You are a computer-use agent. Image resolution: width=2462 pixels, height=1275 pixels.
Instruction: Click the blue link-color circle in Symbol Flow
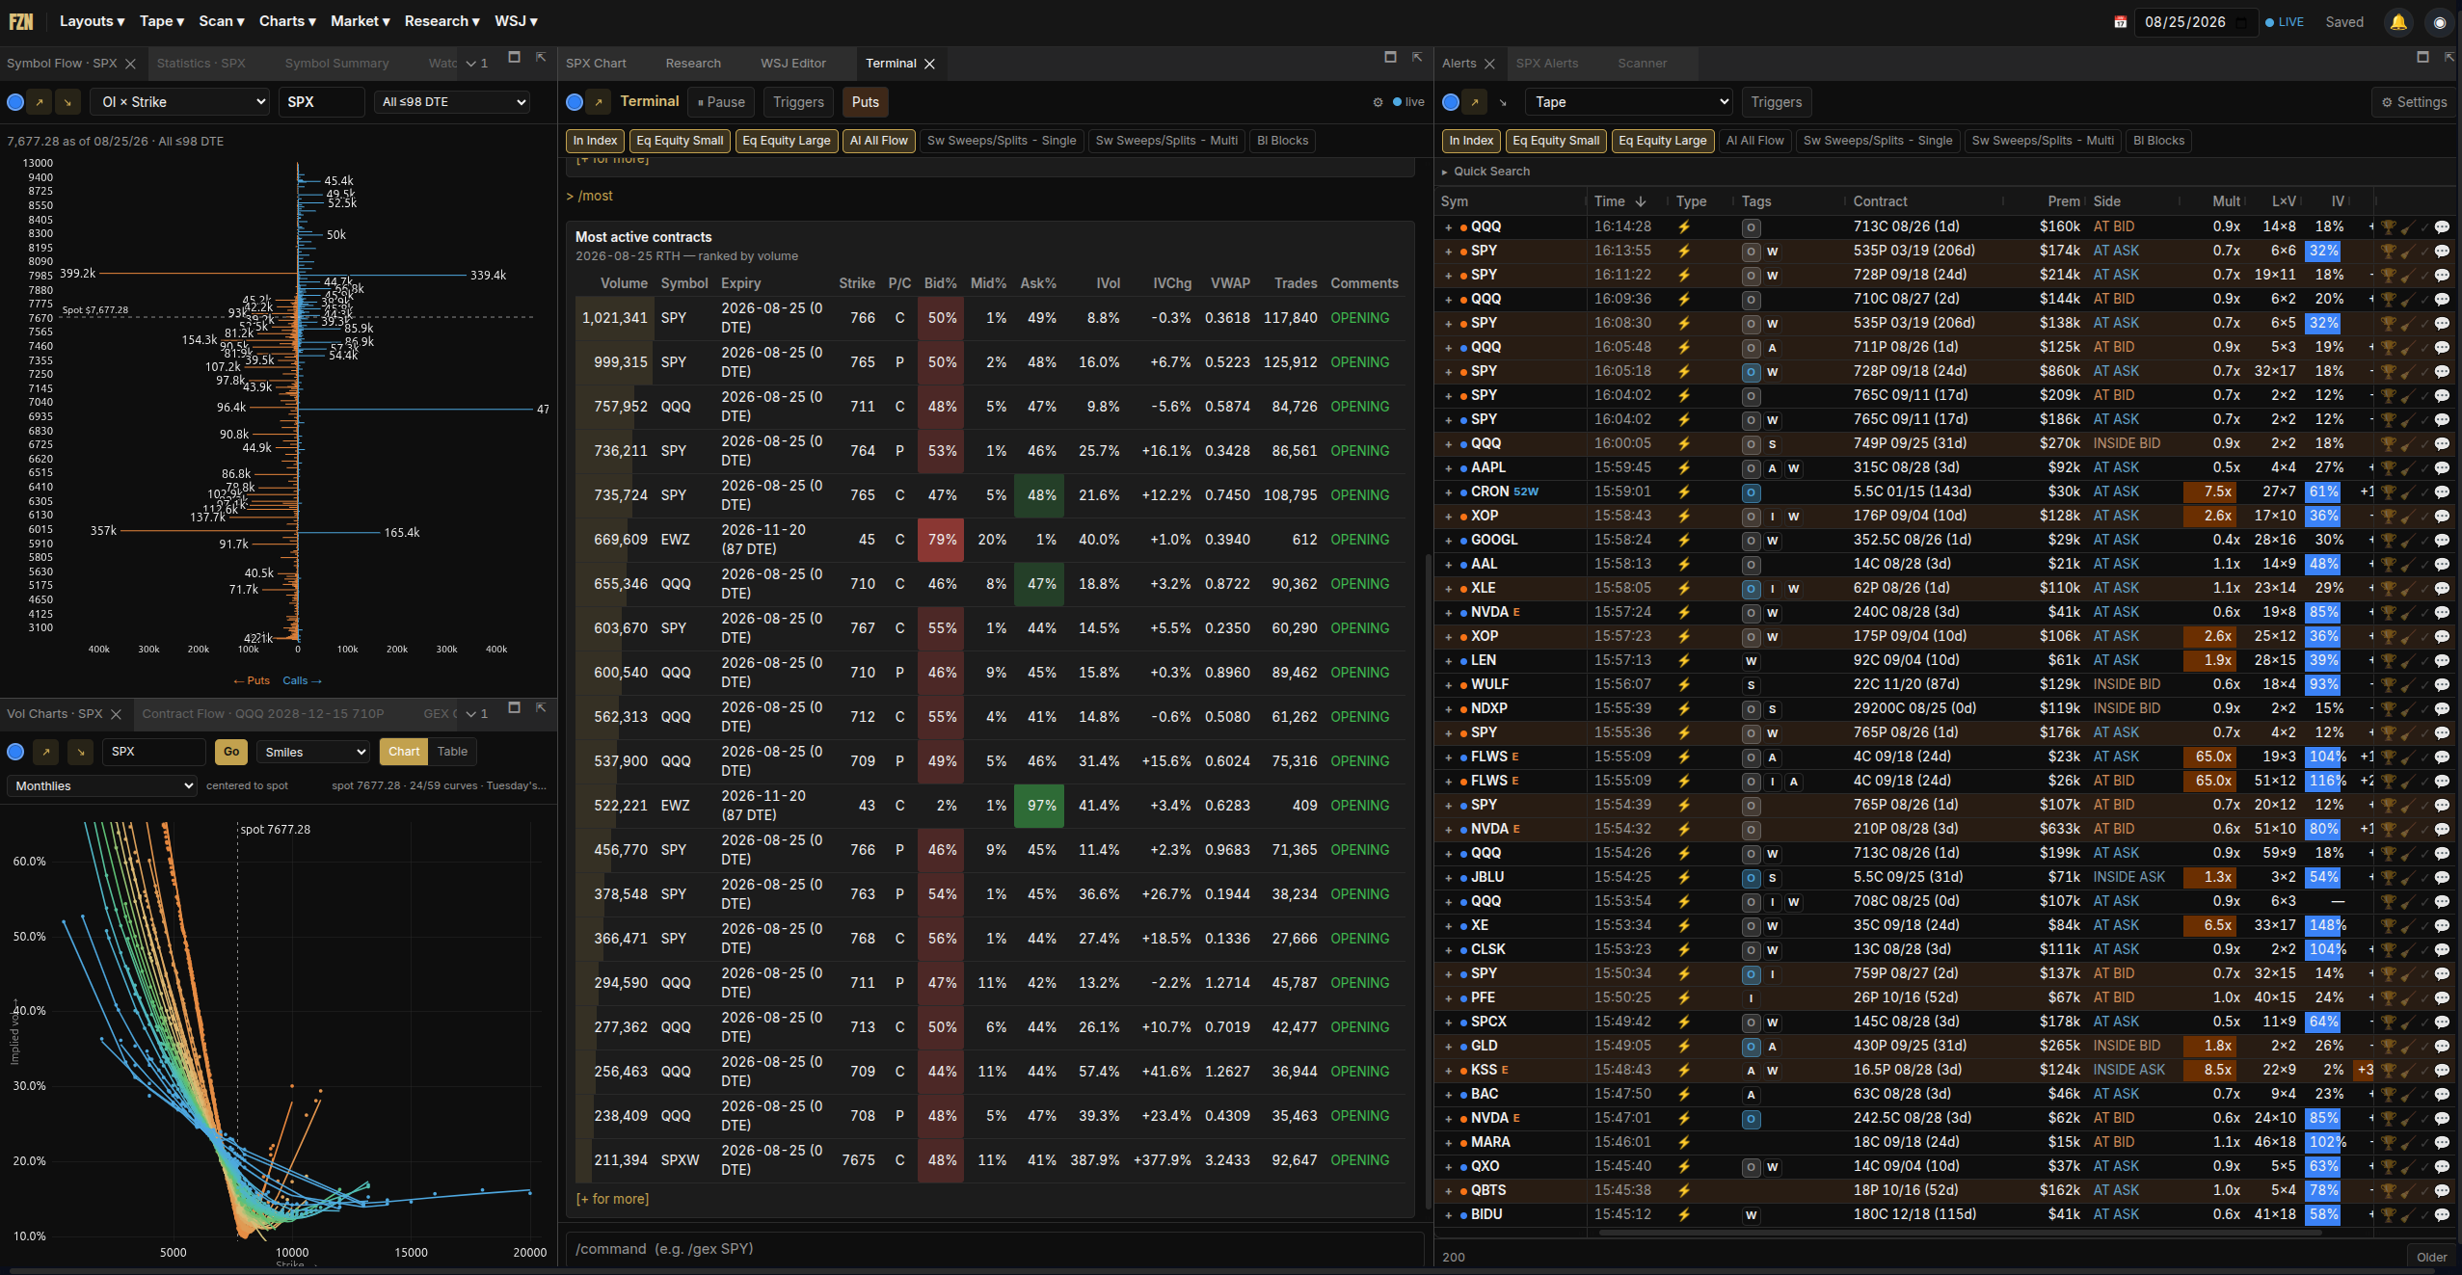click(x=15, y=102)
